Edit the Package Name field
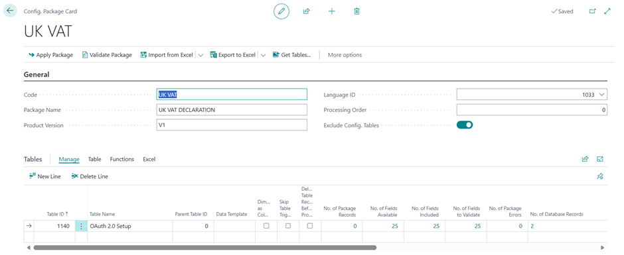The image size is (624, 255). (232, 110)
